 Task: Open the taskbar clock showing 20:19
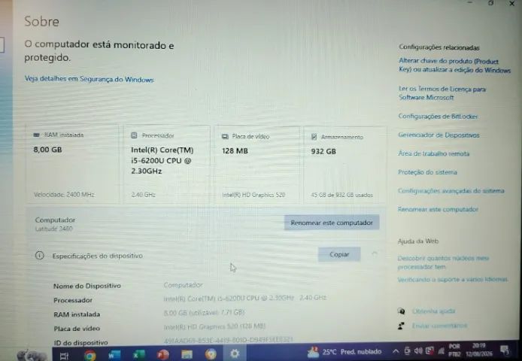pos(478,350)
